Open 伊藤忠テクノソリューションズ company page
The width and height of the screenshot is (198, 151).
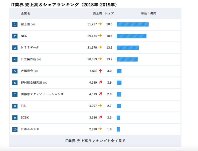[42, 94]
